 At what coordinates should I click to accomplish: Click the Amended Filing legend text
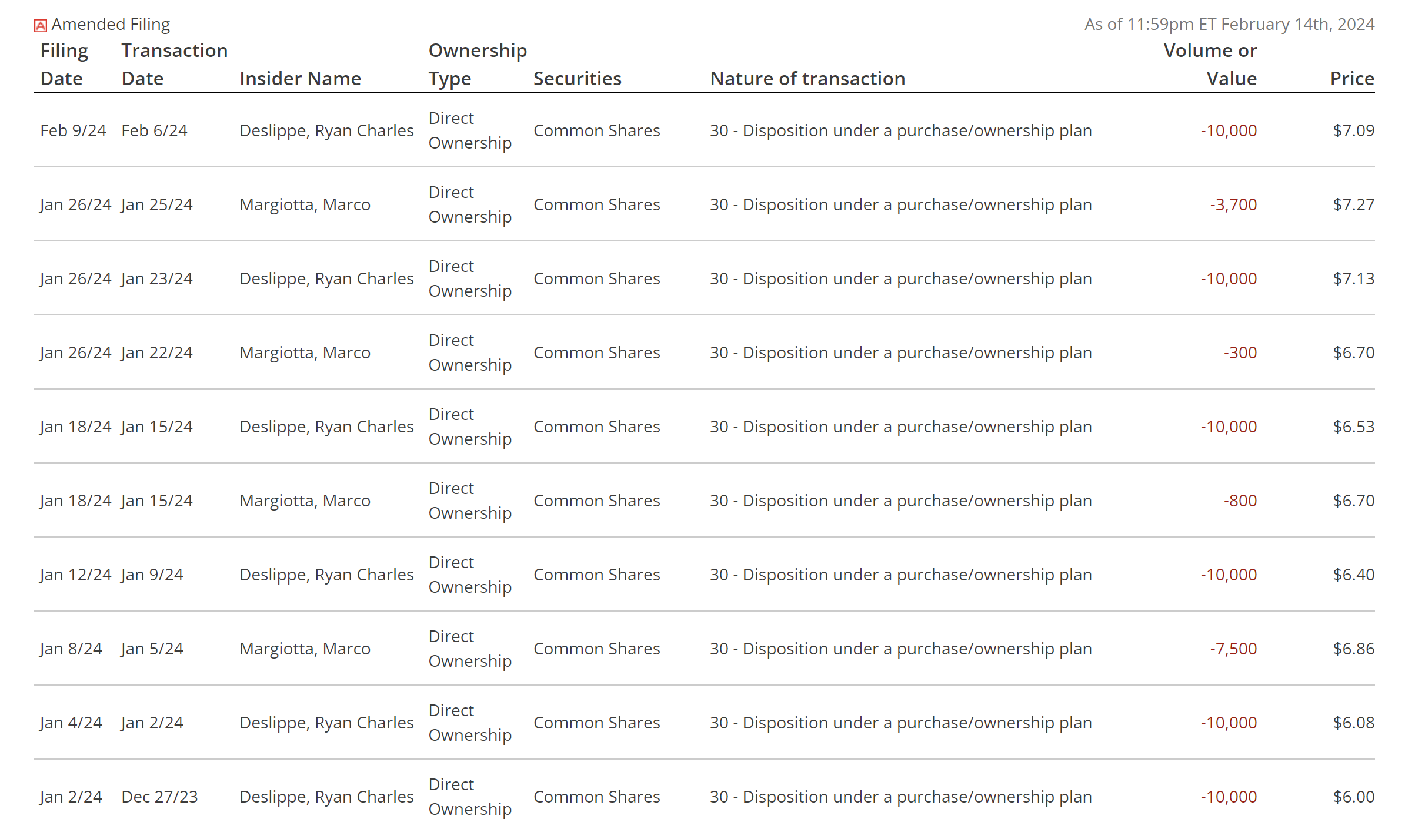pos(111,25)
